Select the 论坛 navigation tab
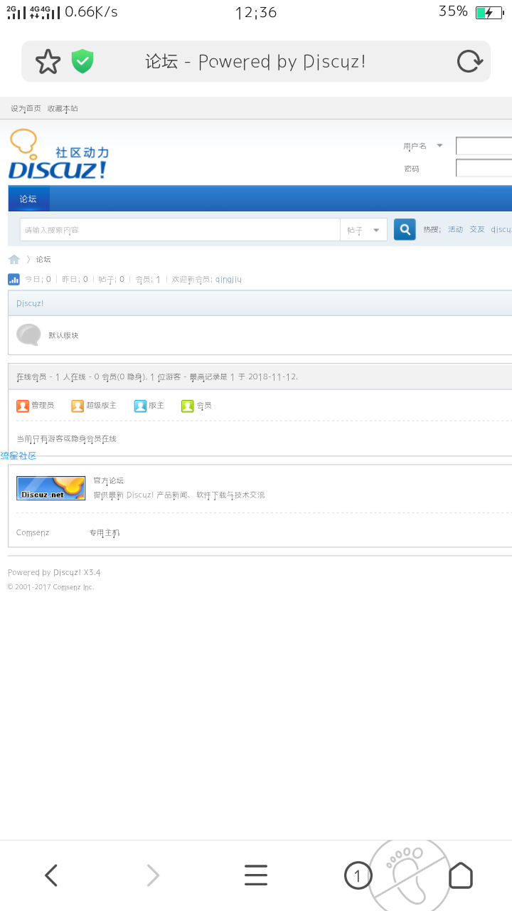Viewport: 512px width, 911px height. pos(28,199)
